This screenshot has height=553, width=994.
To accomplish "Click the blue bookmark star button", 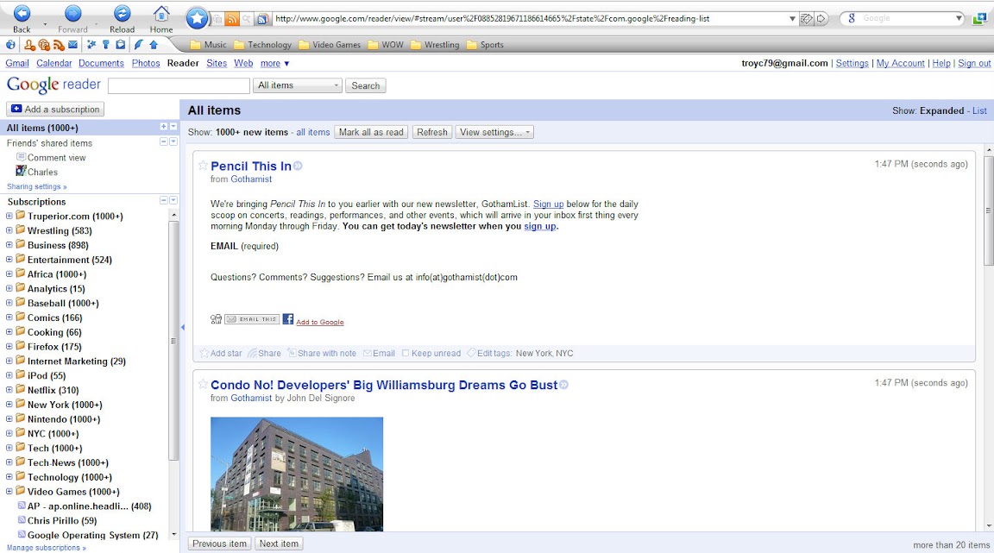I will (x=197, y=18).
